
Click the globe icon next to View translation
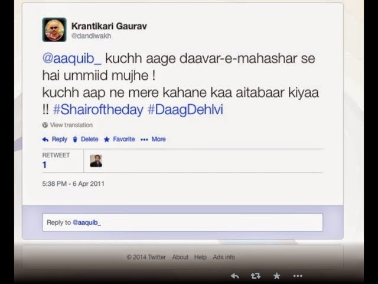[45, 125]
